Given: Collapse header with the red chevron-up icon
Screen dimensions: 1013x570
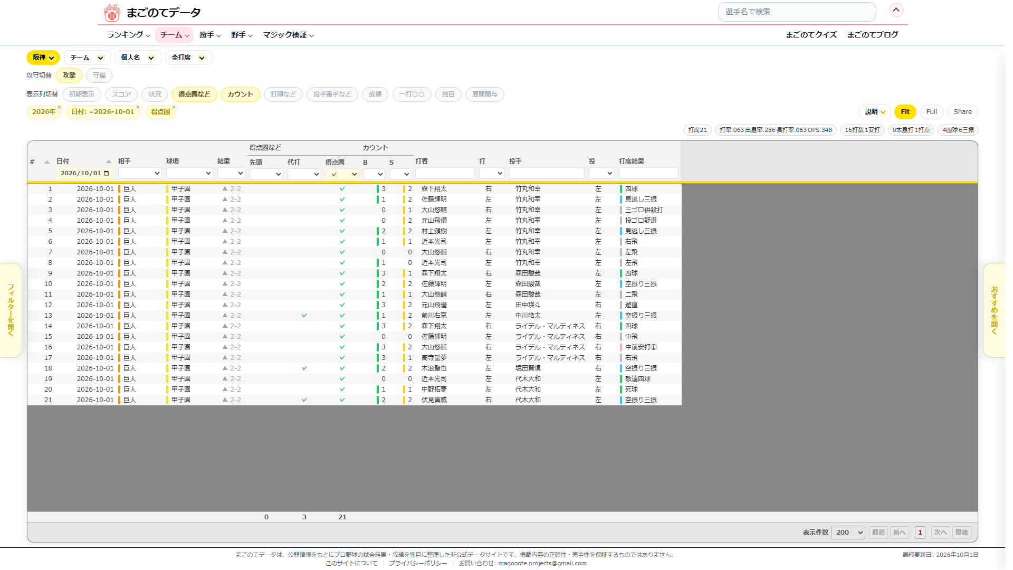Looking at the screenshot, I should point(896,10).
